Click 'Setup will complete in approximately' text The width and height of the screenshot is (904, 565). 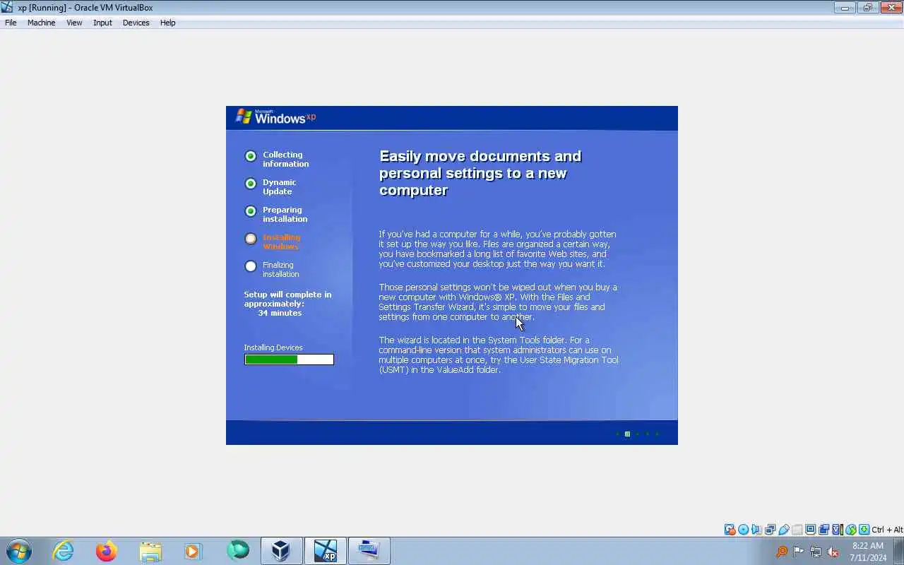(287, 299)
